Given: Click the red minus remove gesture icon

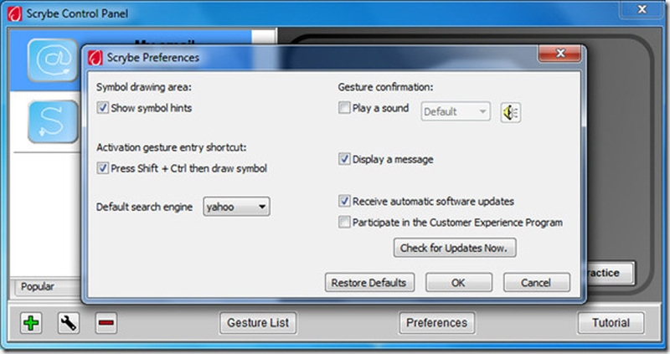Looking at the screenshot, I should point(106,323).
